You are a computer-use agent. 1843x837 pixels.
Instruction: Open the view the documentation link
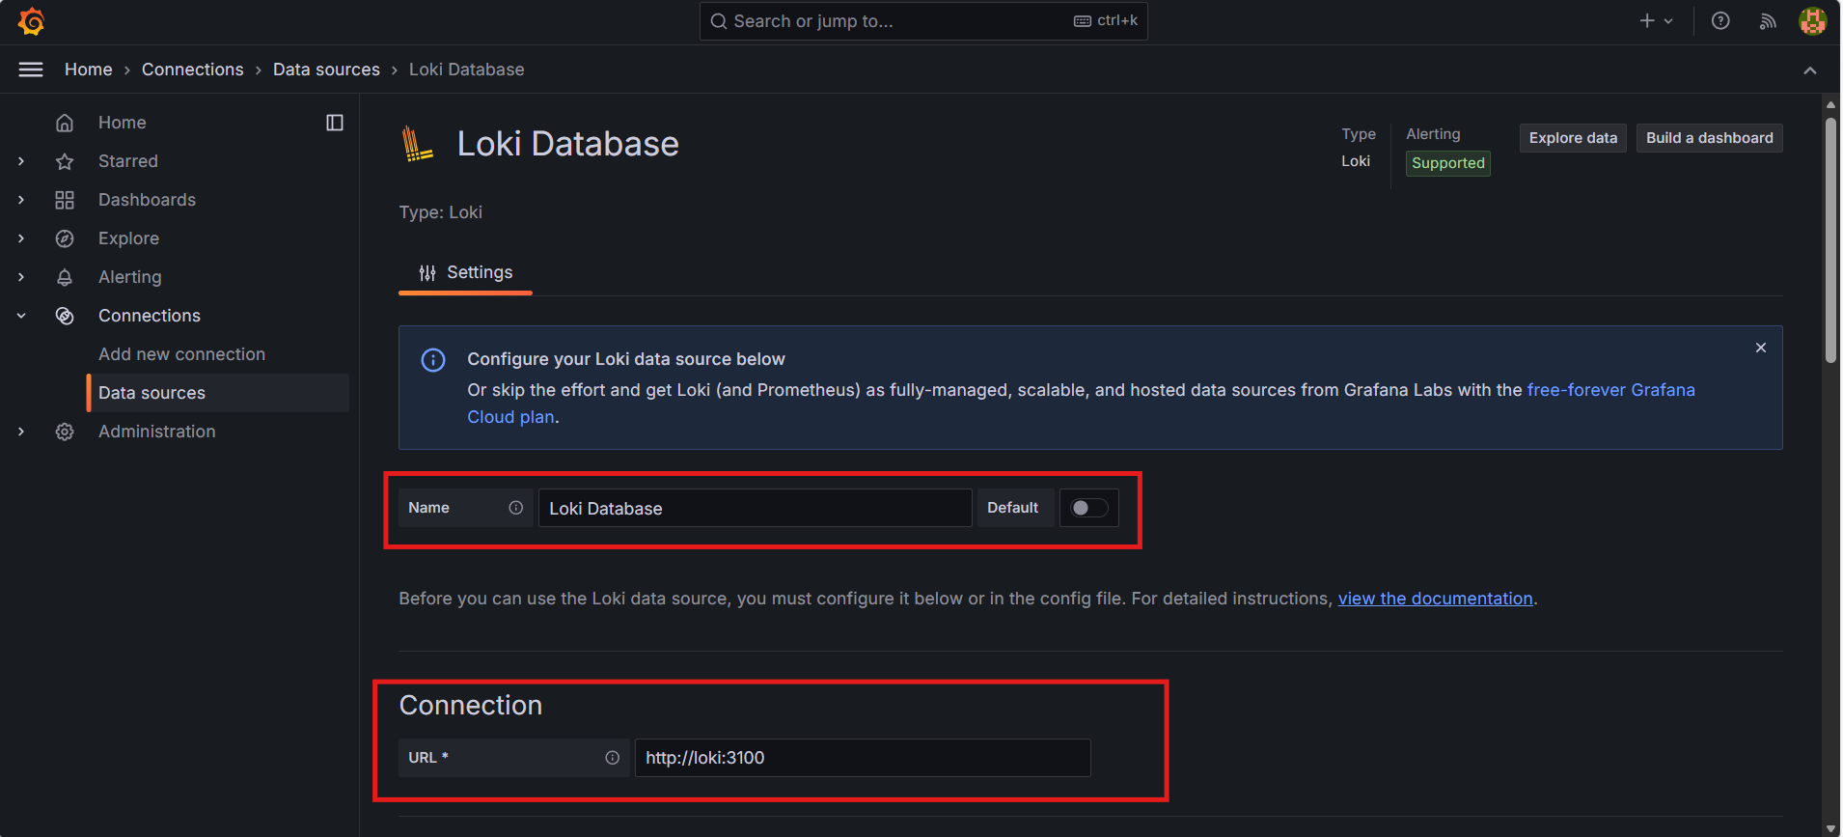pyautogui.click(x=1435, y=599)
